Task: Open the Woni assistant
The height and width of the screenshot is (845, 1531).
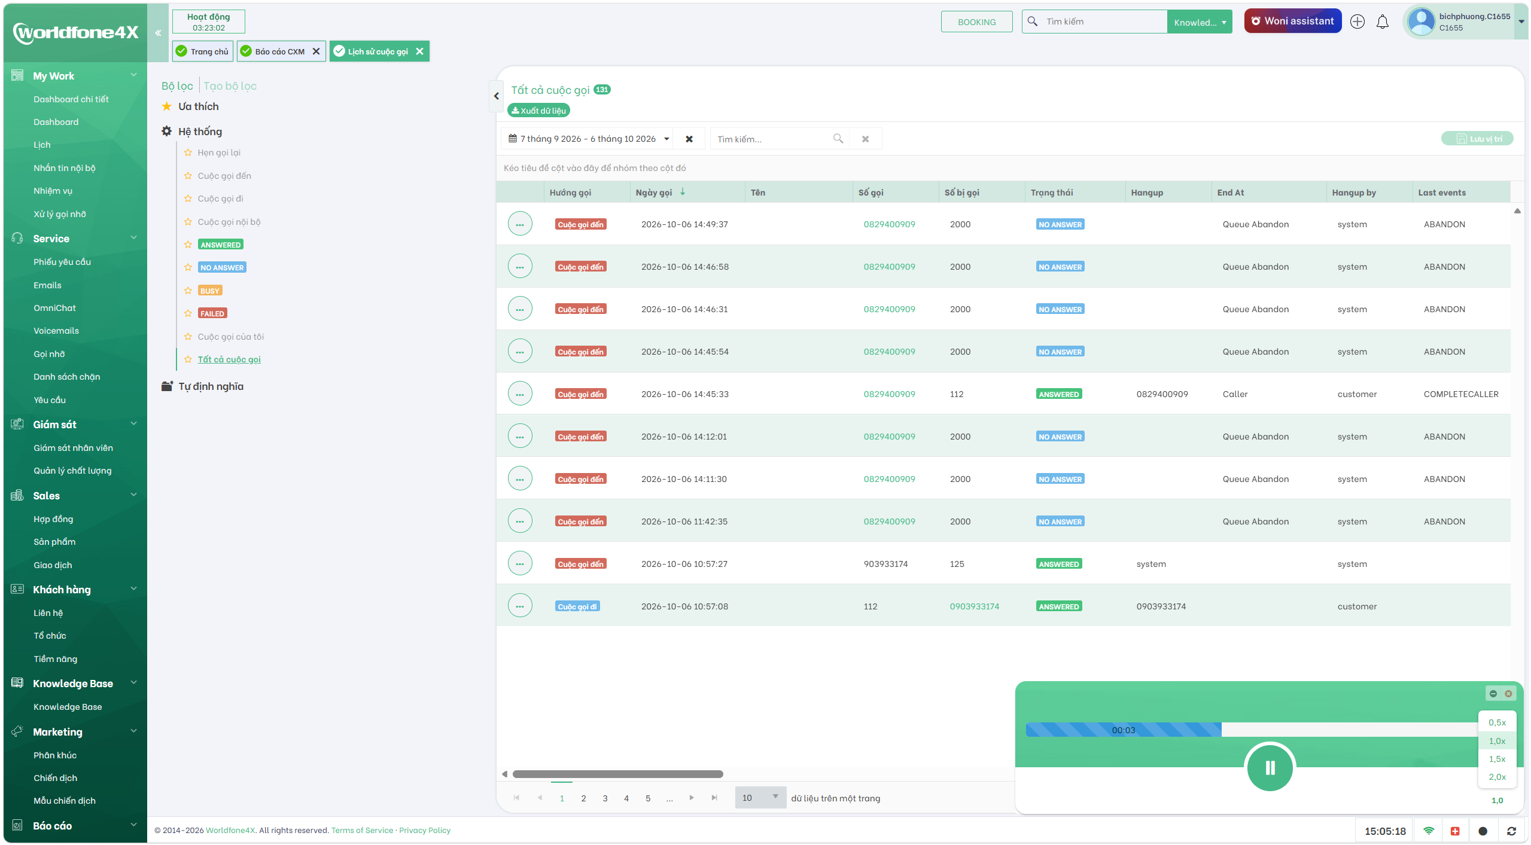Action: tap(1292, 21)
